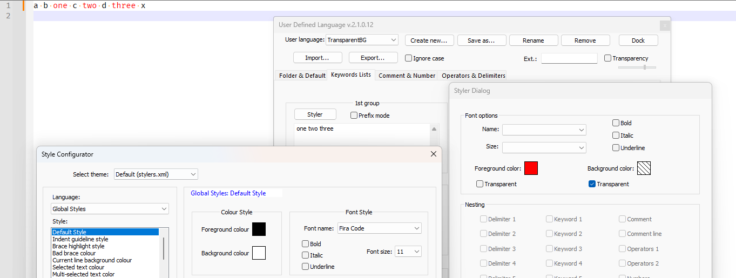Select Default Style in Style list

tap(105, 232)
